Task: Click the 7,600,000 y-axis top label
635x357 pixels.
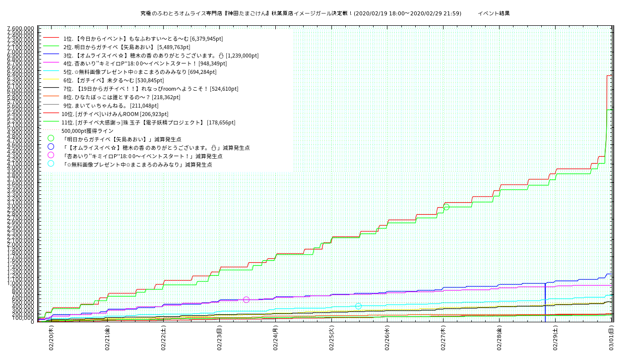Action: 20,28
